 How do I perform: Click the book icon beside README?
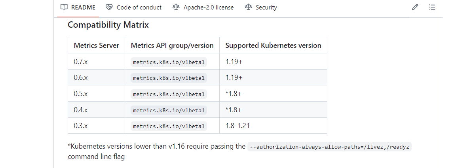[64, 7]
